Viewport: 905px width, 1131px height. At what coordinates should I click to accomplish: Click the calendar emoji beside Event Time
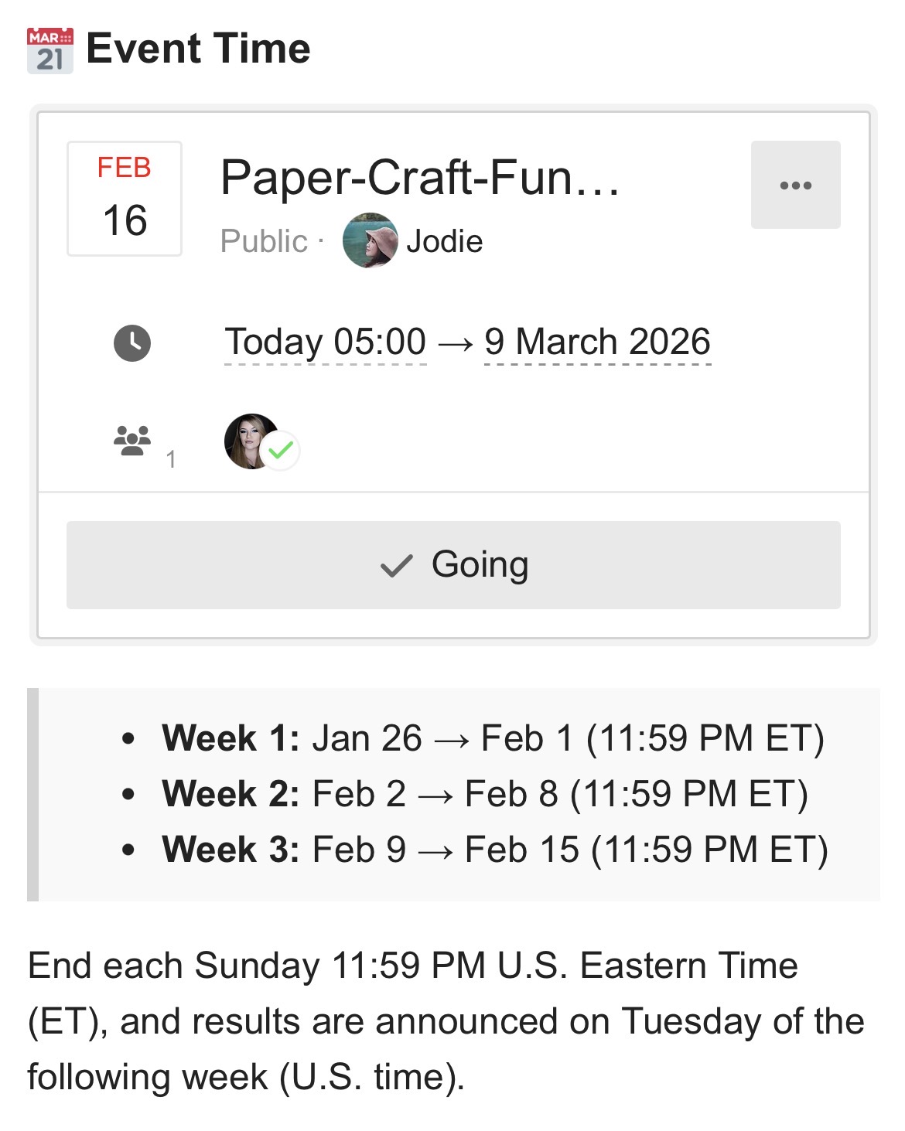pos(50,50)
